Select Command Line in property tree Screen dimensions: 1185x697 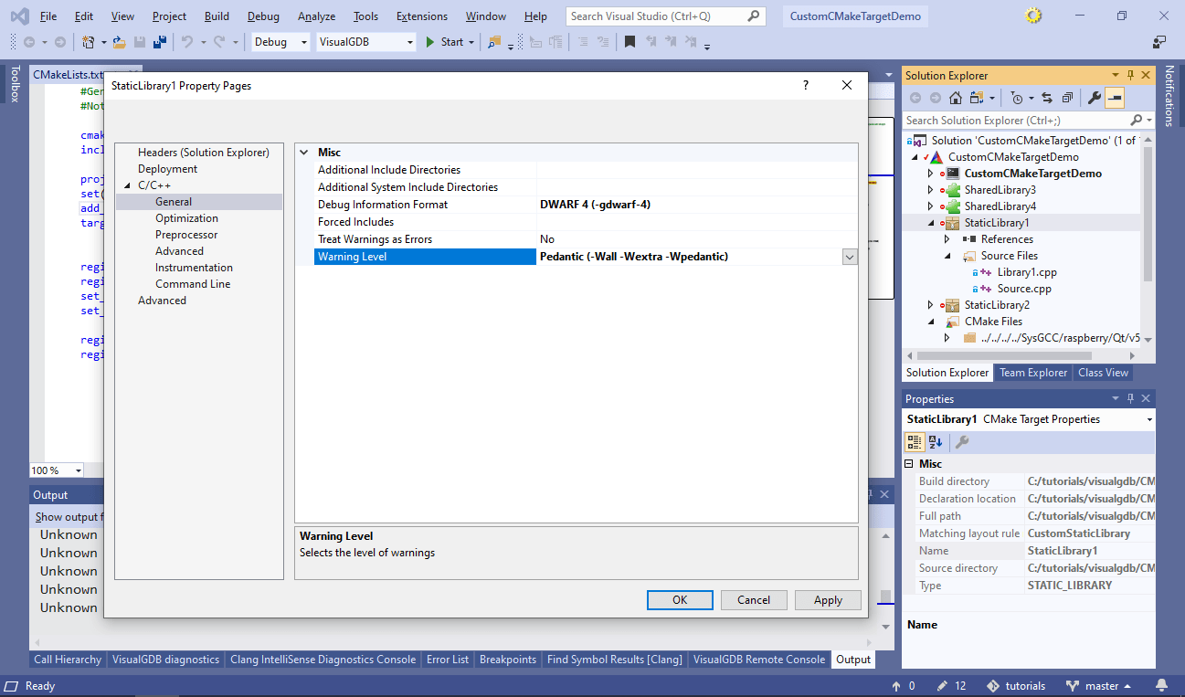[193, 284]
